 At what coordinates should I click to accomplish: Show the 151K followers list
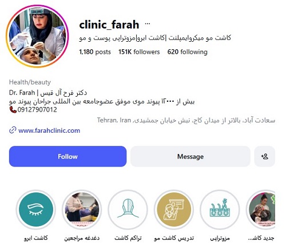tap(139, 52)
